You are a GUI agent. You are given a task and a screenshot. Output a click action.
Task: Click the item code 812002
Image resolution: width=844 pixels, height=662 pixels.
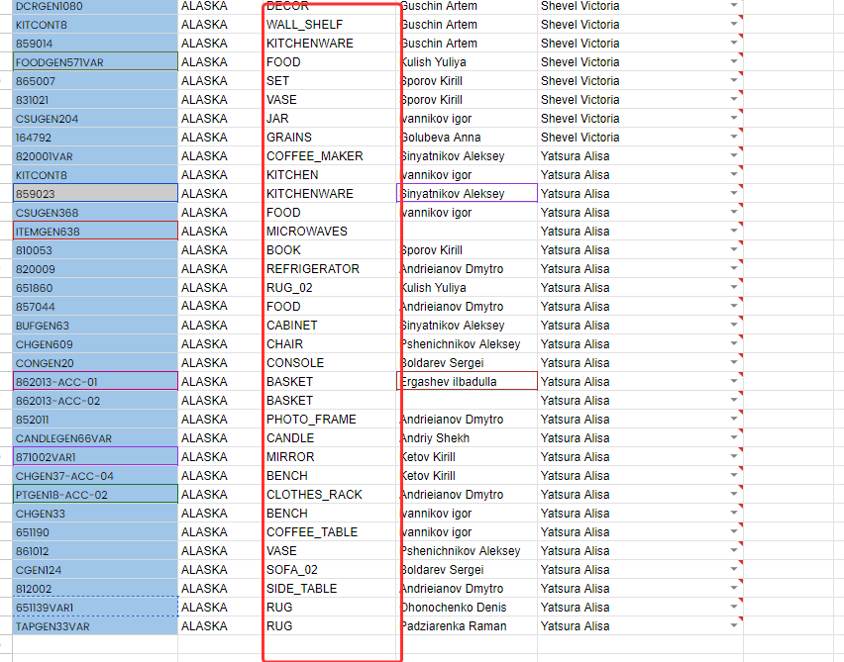[x=95, y=589]
